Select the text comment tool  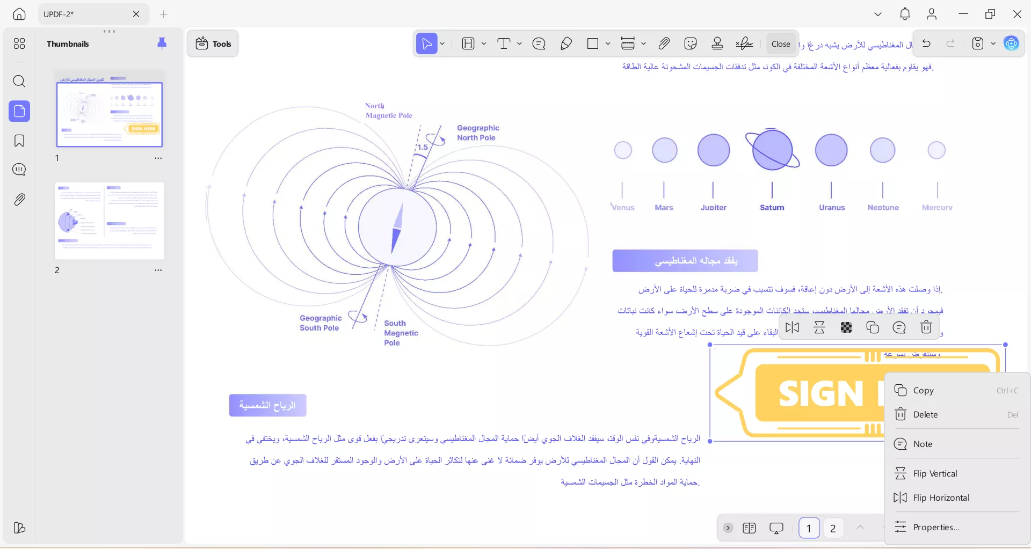(504, 43)
